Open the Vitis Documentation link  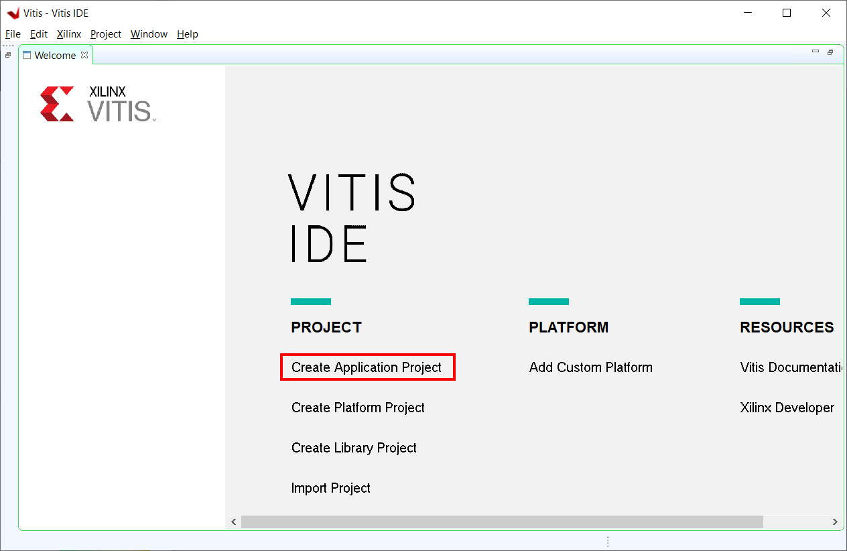tap(791, 367)
